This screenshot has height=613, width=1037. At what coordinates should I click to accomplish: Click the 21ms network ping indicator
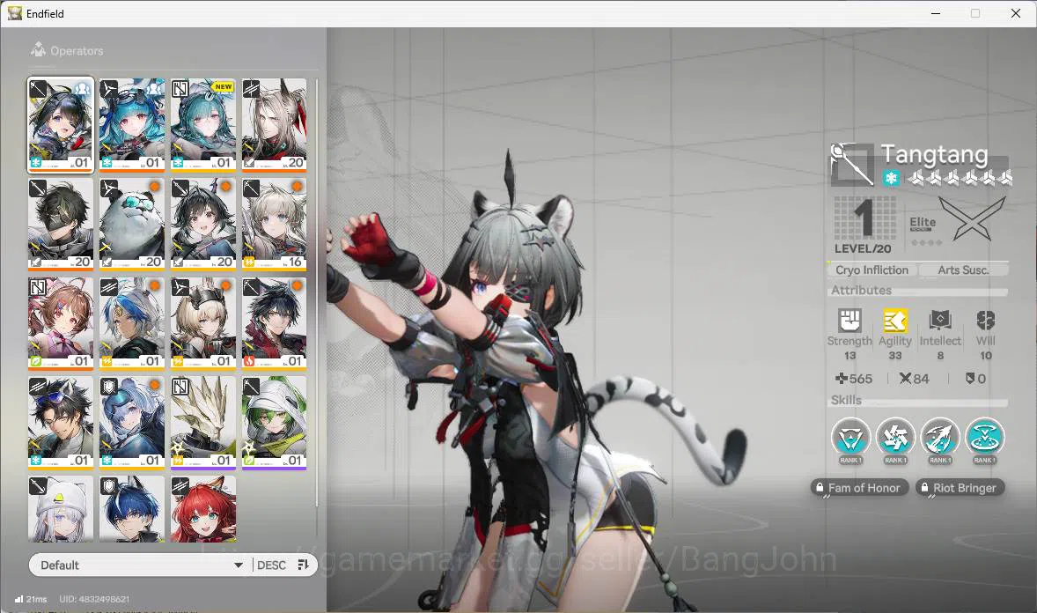[31, 599]
